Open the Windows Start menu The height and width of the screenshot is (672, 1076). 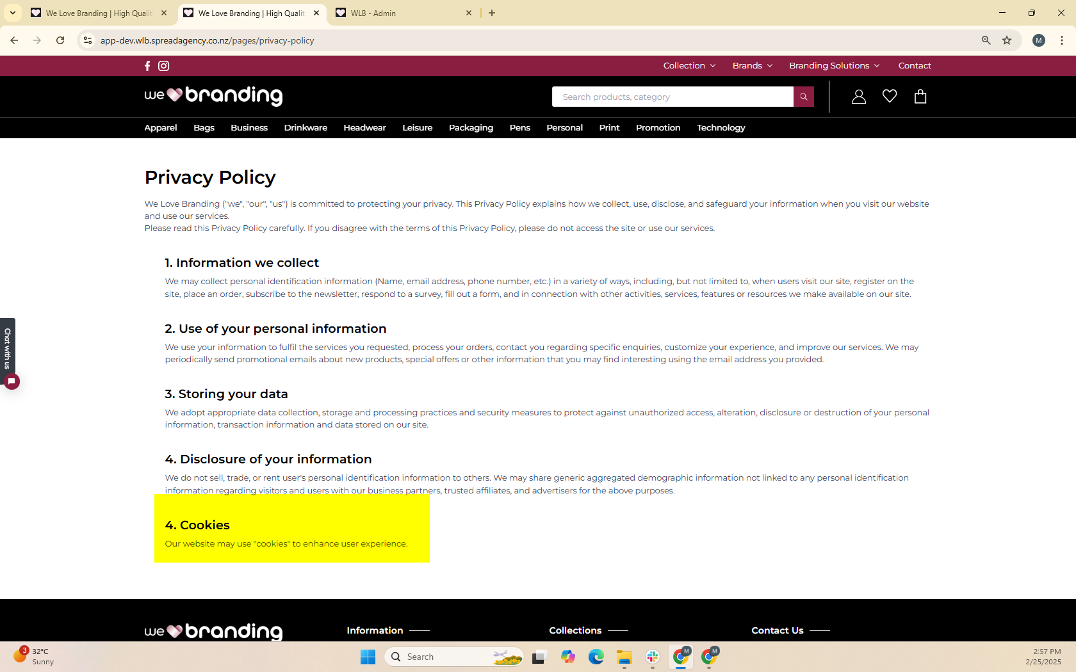click(368, 657)
